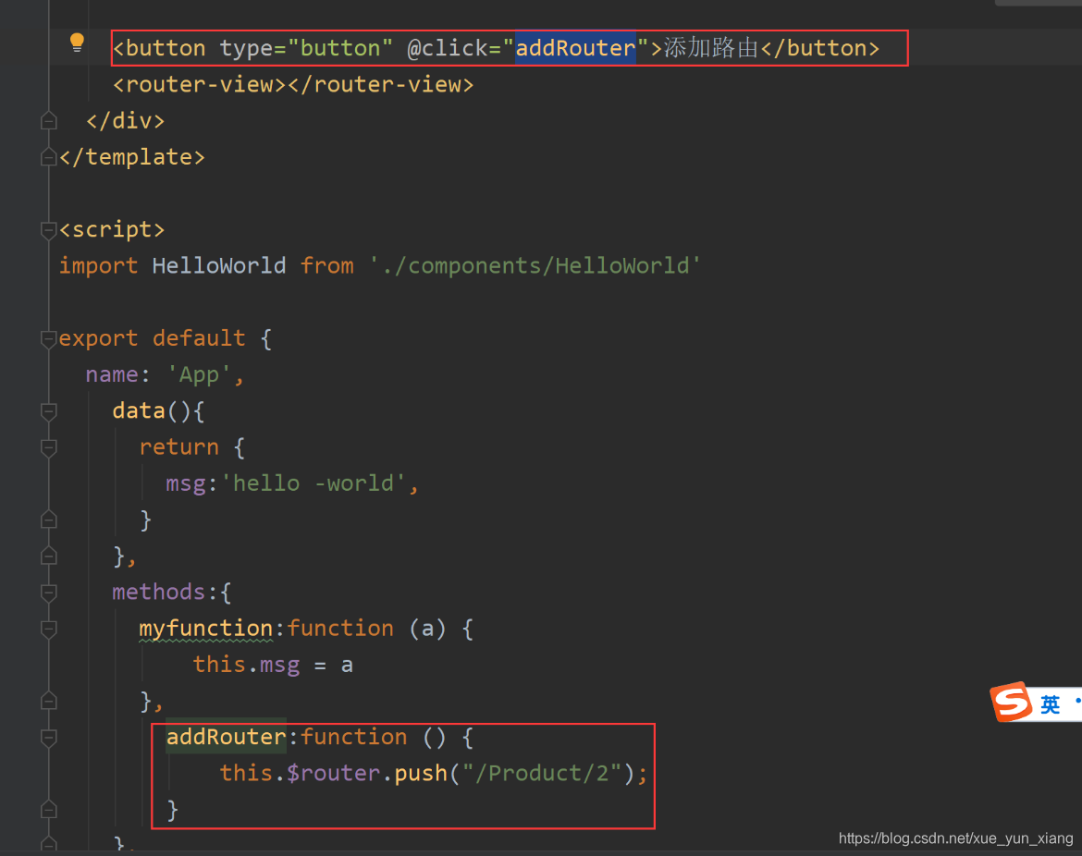Click this.msg in the assignment line
The width and height of the screenshot is (1082, 856).
[246, 665]
